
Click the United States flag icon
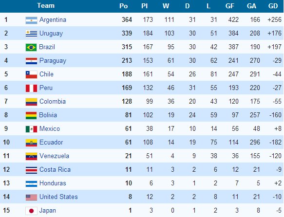coord(31,197)
